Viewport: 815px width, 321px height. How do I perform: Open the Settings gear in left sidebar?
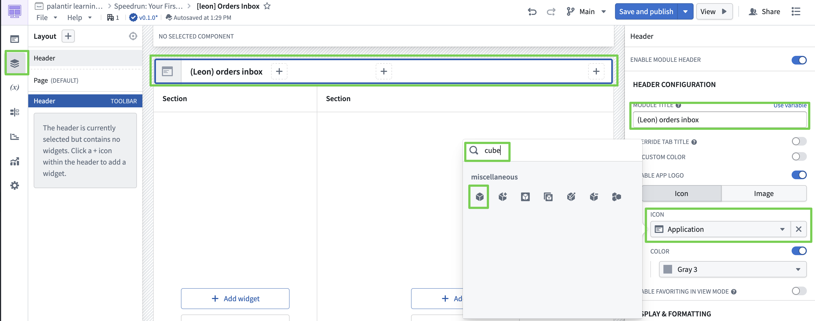pos(15,185)
